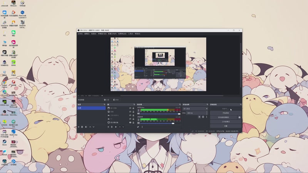Add a transition with Scene Transitions plus icon

pyautogui.click(x=199, y=117)
